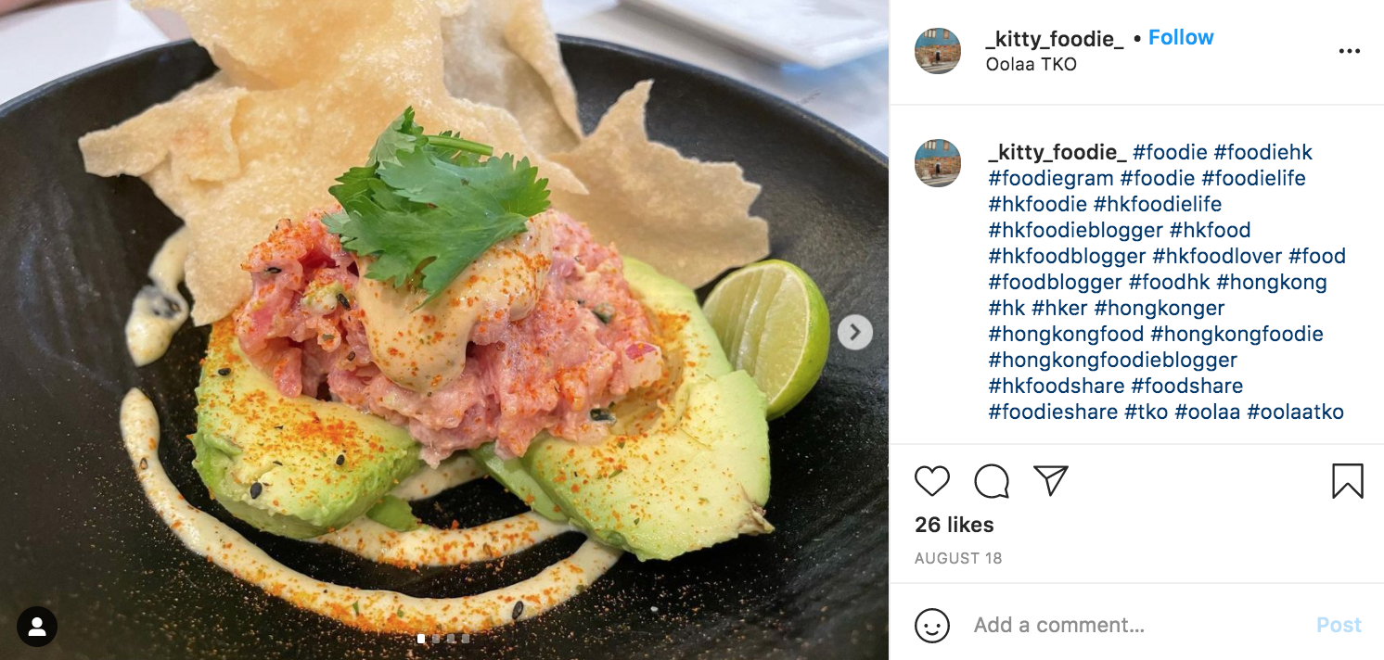Share post with paper plane icon
Viewport: 1384px width, 660px height.
click(x=1051, y=480)
